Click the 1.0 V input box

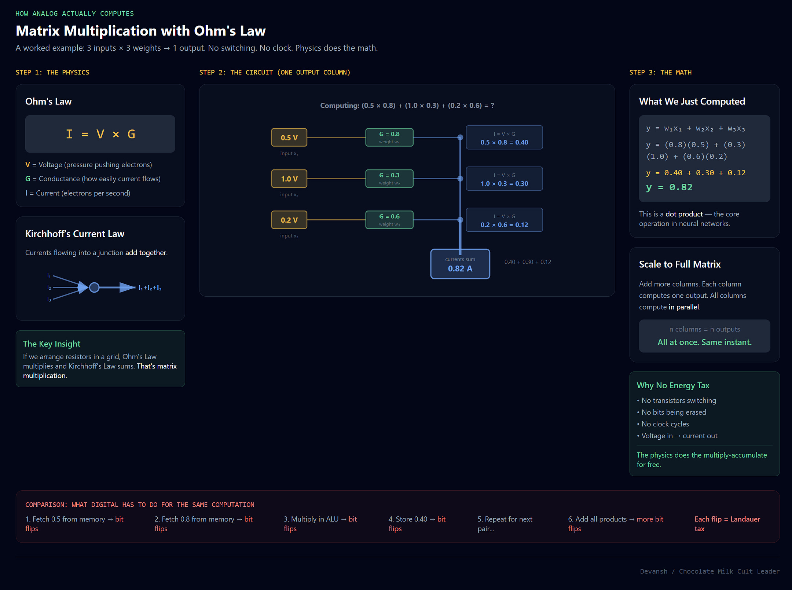pyautogui.click(x=289, y=179)
